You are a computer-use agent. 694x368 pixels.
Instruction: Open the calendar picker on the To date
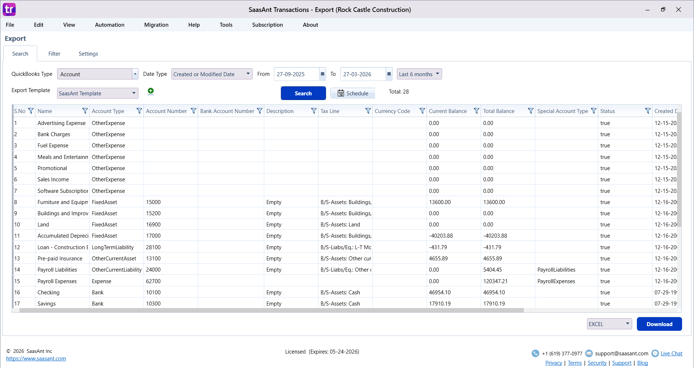tap(389, 74)
